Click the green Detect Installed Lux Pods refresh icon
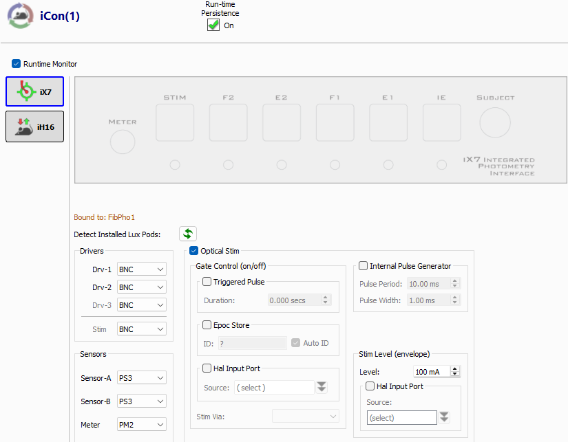Viewport: 568px width, 442px height. (188, 234)
